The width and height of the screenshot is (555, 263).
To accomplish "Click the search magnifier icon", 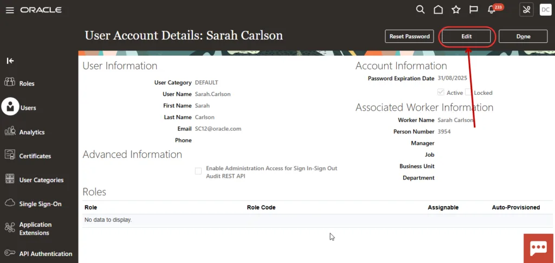I will [x=420, y=10].
